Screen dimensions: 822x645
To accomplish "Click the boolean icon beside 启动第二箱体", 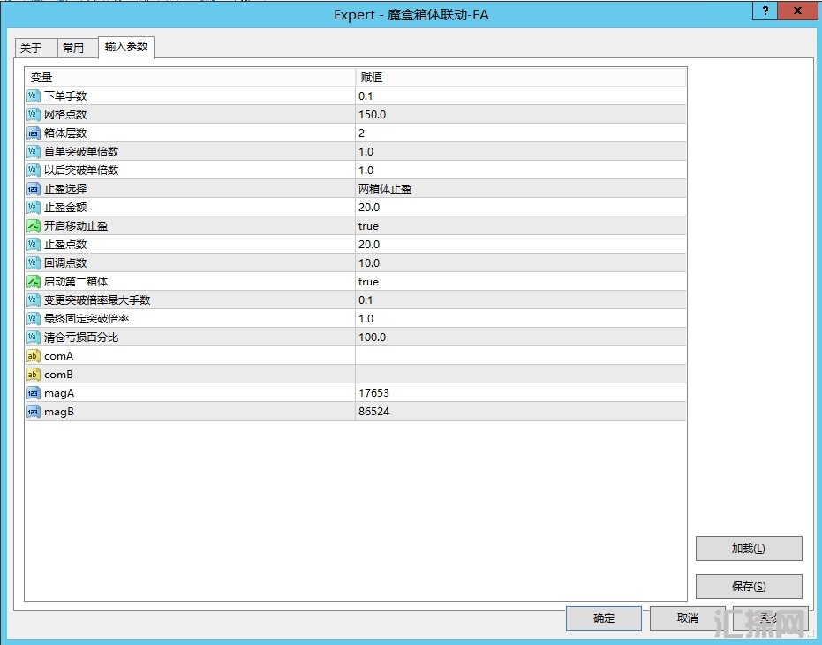I will [x=33, y=282].
